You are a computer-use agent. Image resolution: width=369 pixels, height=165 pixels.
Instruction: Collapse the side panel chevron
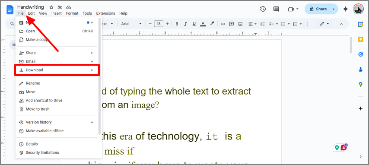[360, 156]
